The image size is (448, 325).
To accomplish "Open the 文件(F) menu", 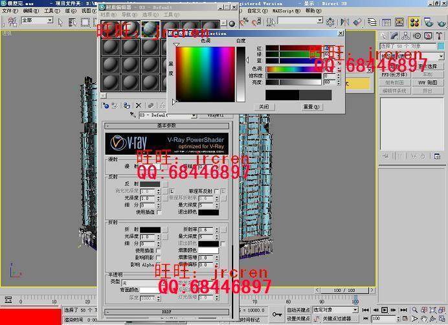I will (x=10, y=11).
